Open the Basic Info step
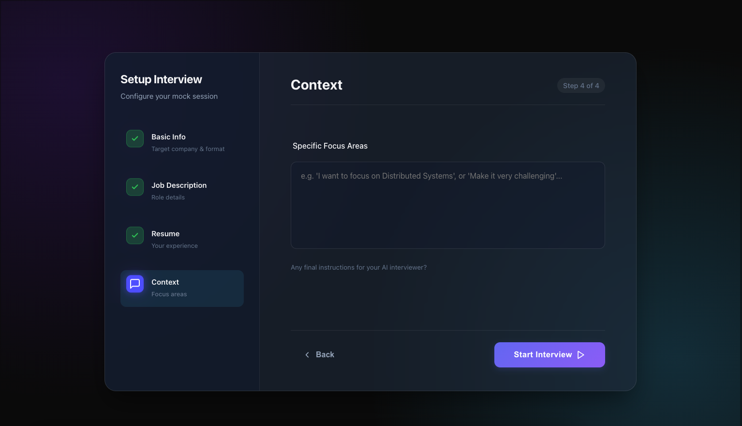The height and width of the screenshot is (426, 742). 182,142
